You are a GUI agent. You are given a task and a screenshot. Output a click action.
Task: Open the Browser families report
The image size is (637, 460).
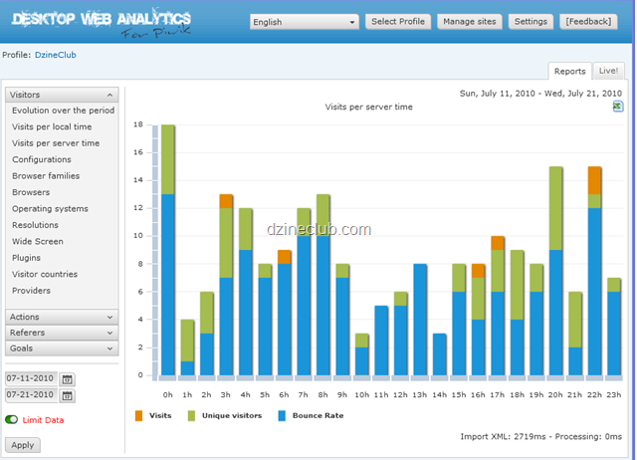[x=46, y=176]
